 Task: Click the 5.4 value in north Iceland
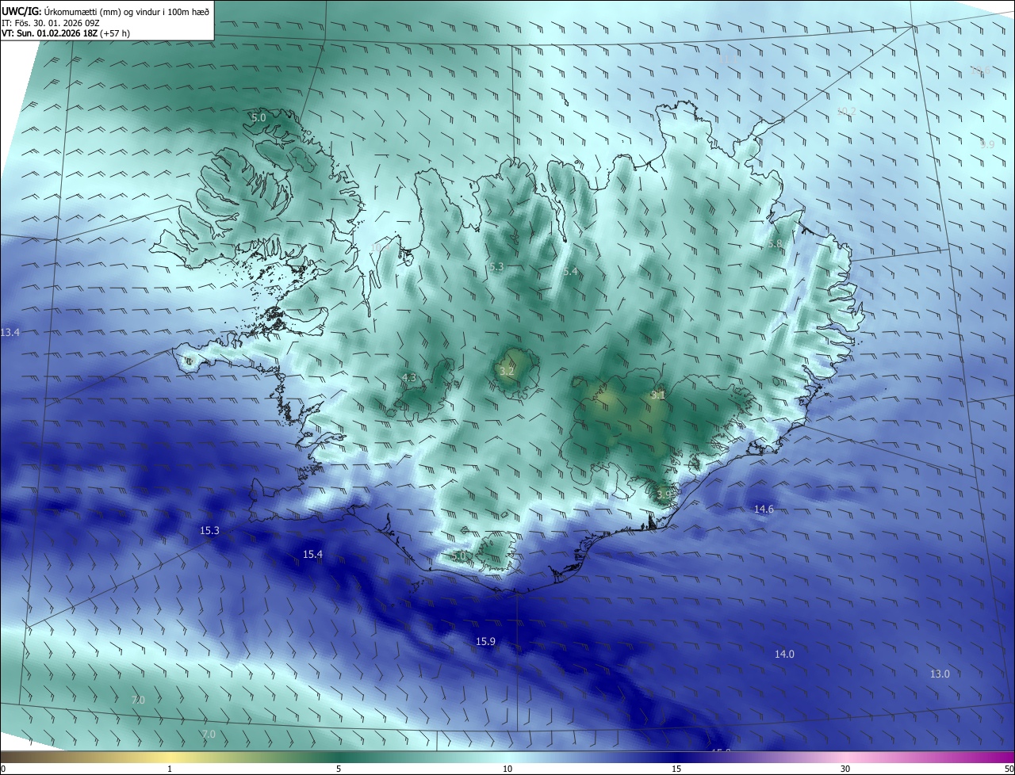[x=570, y=271]
